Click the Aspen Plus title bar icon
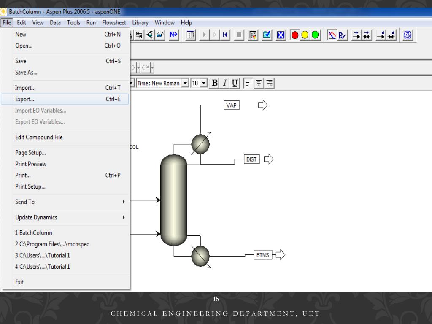The image size is (432, 324). (x=3, y=11)
